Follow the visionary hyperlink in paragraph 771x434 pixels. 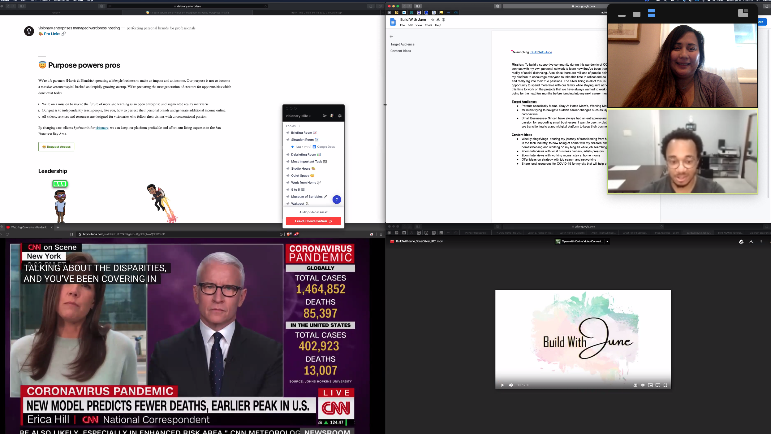pyautogui.click(x=102, y=128)
